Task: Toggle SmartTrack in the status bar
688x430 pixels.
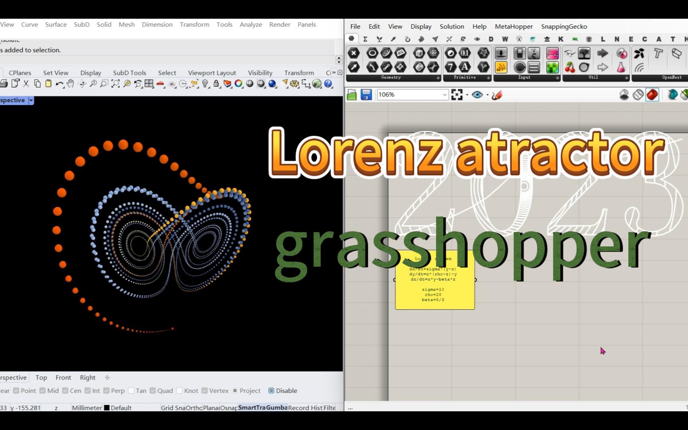Action: pyautogui.click(x=252, y=408)
